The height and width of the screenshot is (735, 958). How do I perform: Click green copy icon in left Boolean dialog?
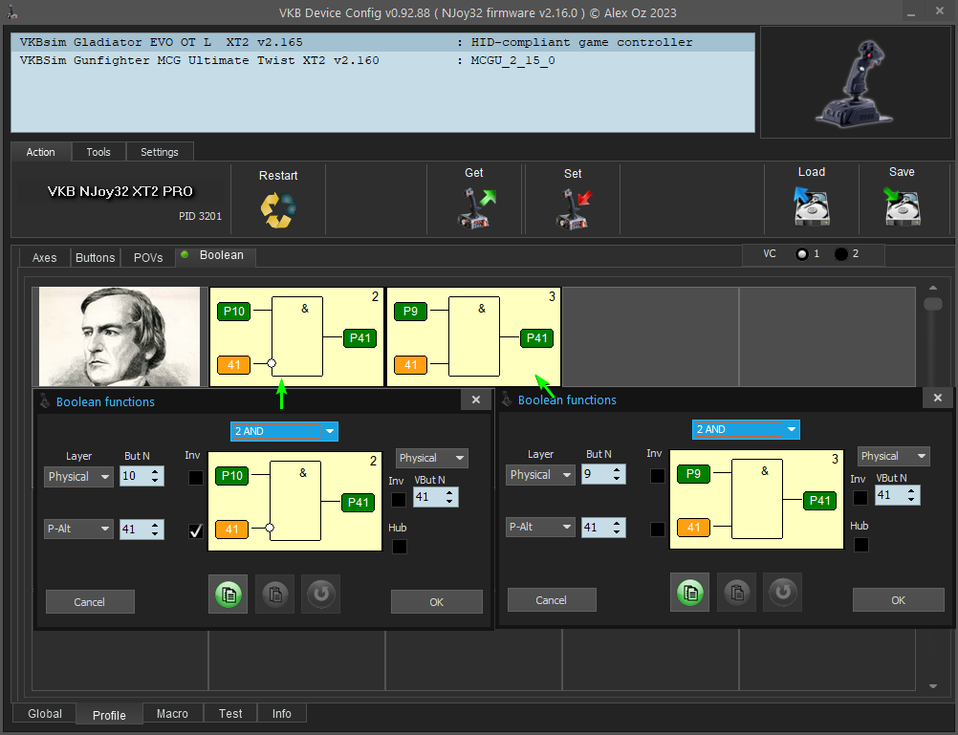(x=228, y=594)
